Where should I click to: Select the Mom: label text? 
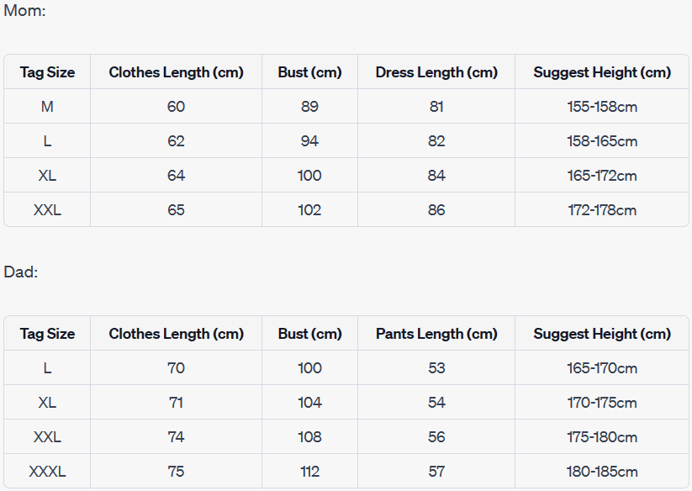coord(24,11)
